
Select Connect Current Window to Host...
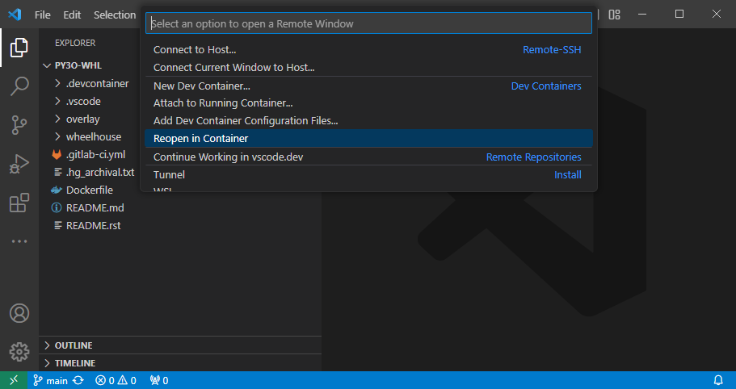tap(368, 68)
